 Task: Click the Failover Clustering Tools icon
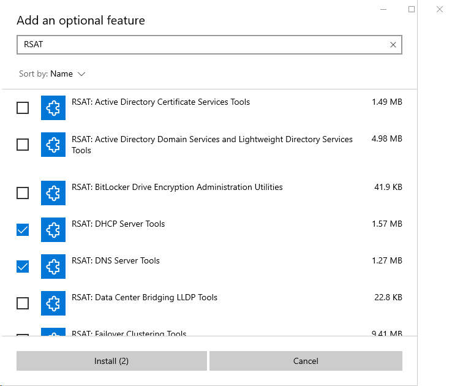53,333
